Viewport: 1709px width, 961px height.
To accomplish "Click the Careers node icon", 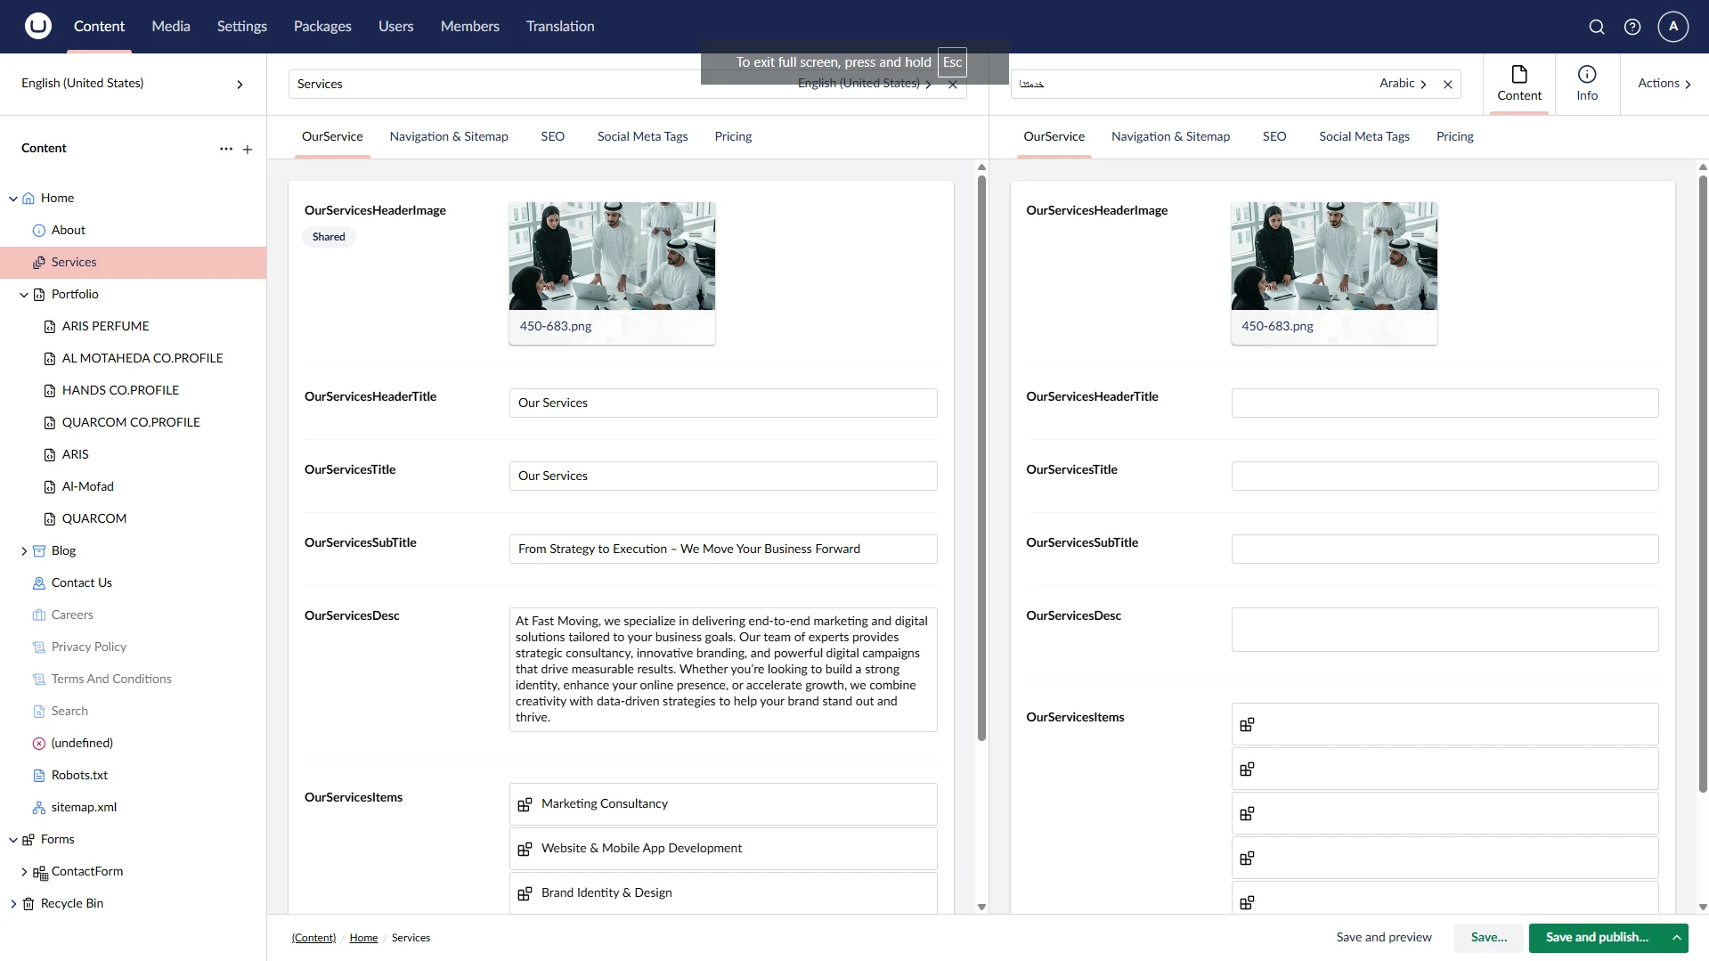I will click(x=39, y=615).
